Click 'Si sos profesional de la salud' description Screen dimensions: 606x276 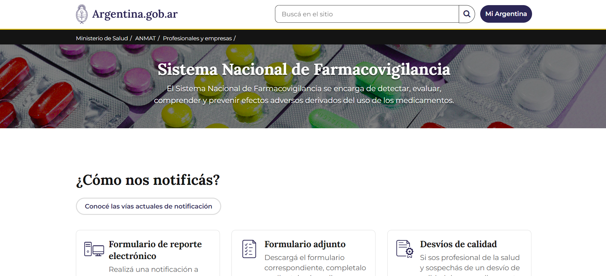470,258
